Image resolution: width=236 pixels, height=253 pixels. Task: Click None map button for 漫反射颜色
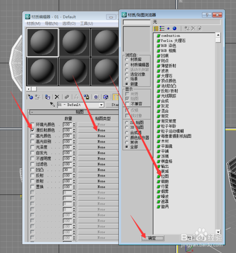(98, 130)
